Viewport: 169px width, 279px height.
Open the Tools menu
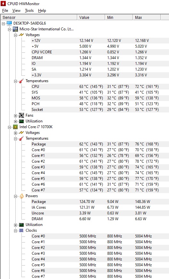29,11
